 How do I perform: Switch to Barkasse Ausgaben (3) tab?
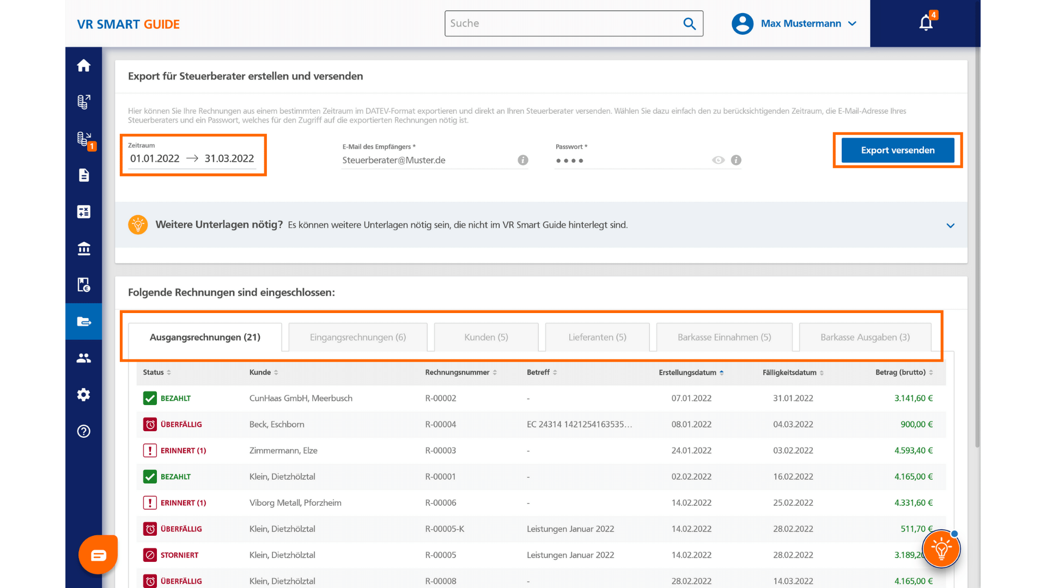tap(865, 337)
